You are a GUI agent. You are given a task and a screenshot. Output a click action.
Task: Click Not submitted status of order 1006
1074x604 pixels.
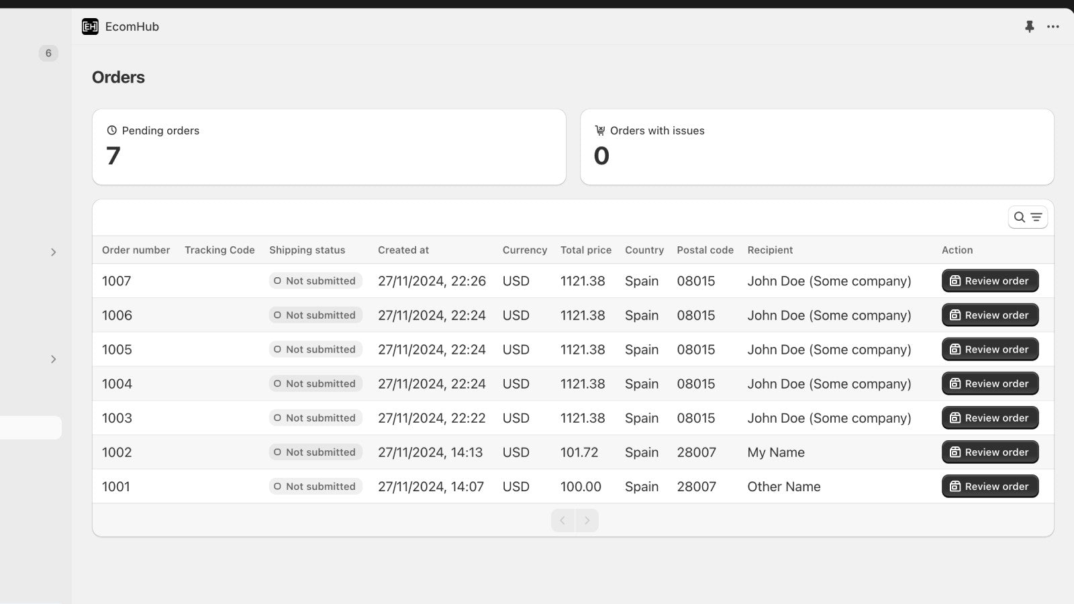315,315
